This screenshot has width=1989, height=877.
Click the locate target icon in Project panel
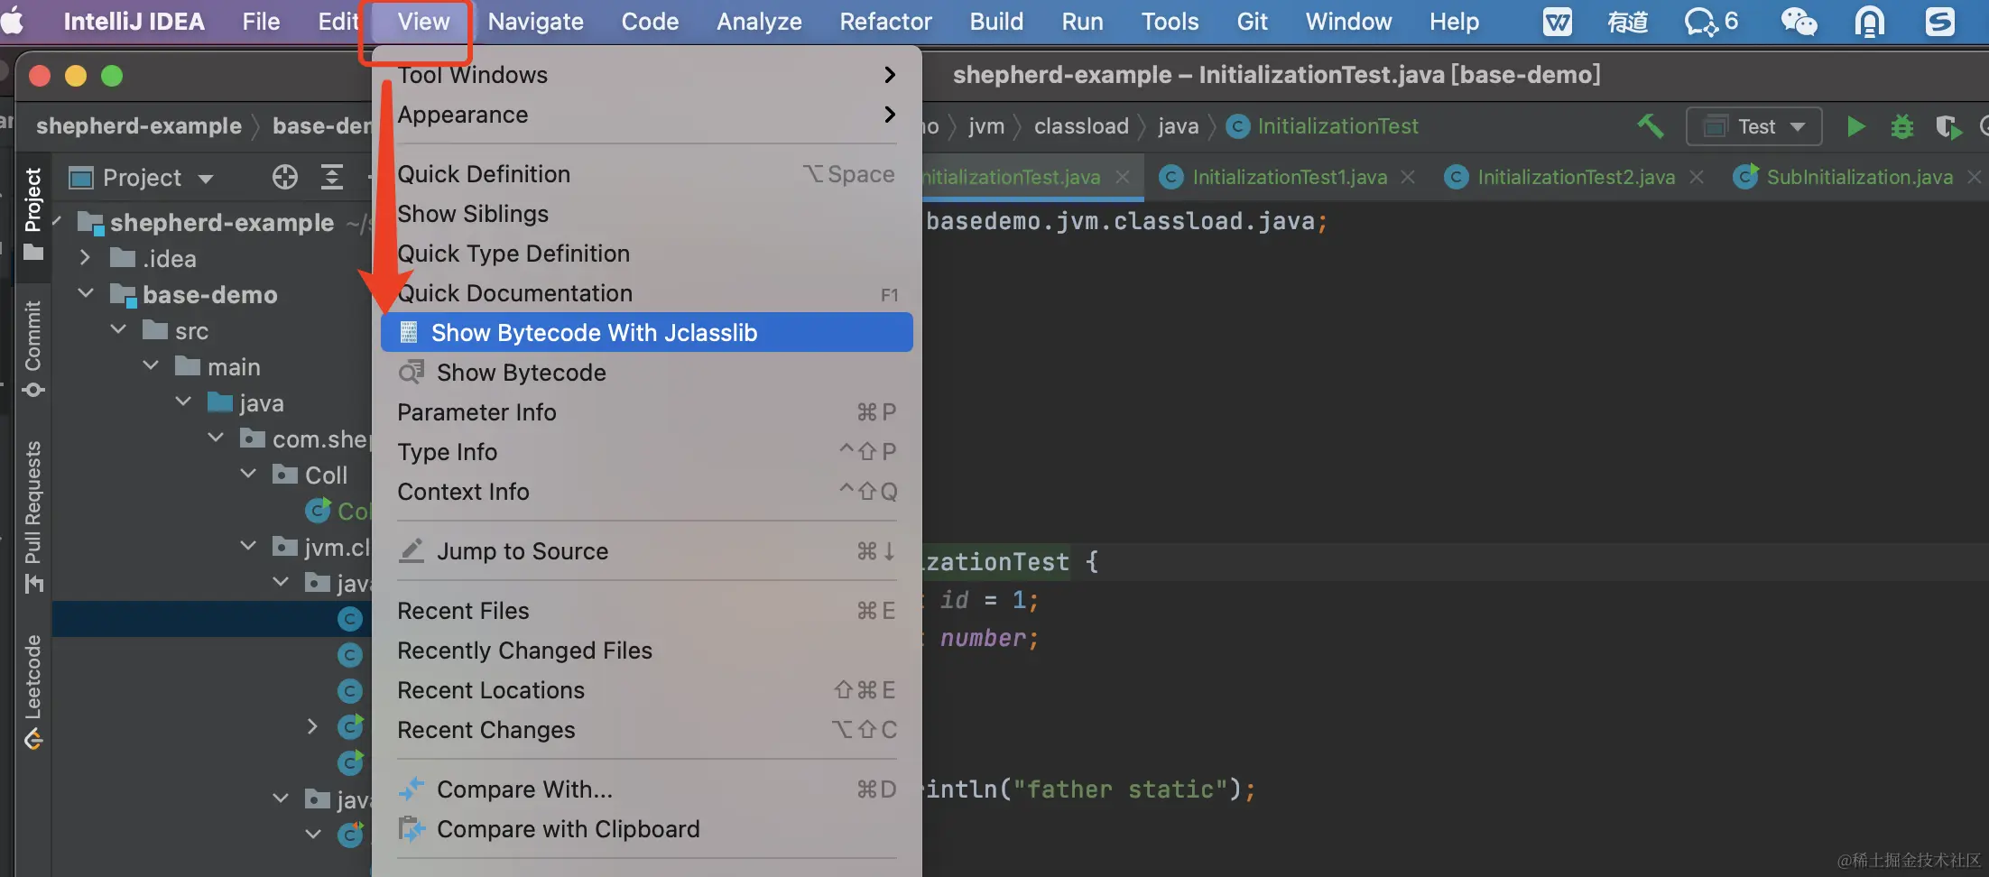(285, 178)
